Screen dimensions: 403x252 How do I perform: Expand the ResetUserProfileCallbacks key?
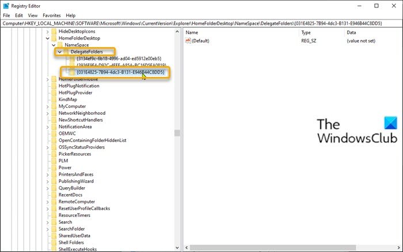point(48,209)
